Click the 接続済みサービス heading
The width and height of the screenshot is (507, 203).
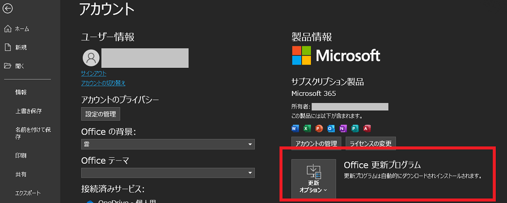tap(113, 188)
